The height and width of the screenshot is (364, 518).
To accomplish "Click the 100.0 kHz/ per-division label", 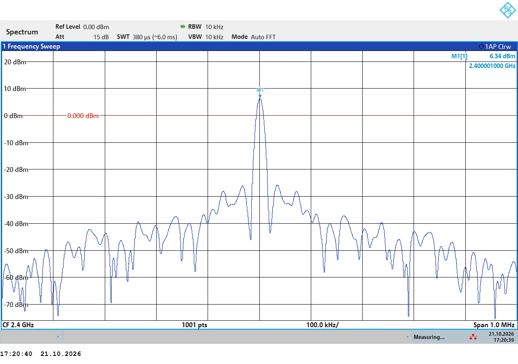I will 323,325.
